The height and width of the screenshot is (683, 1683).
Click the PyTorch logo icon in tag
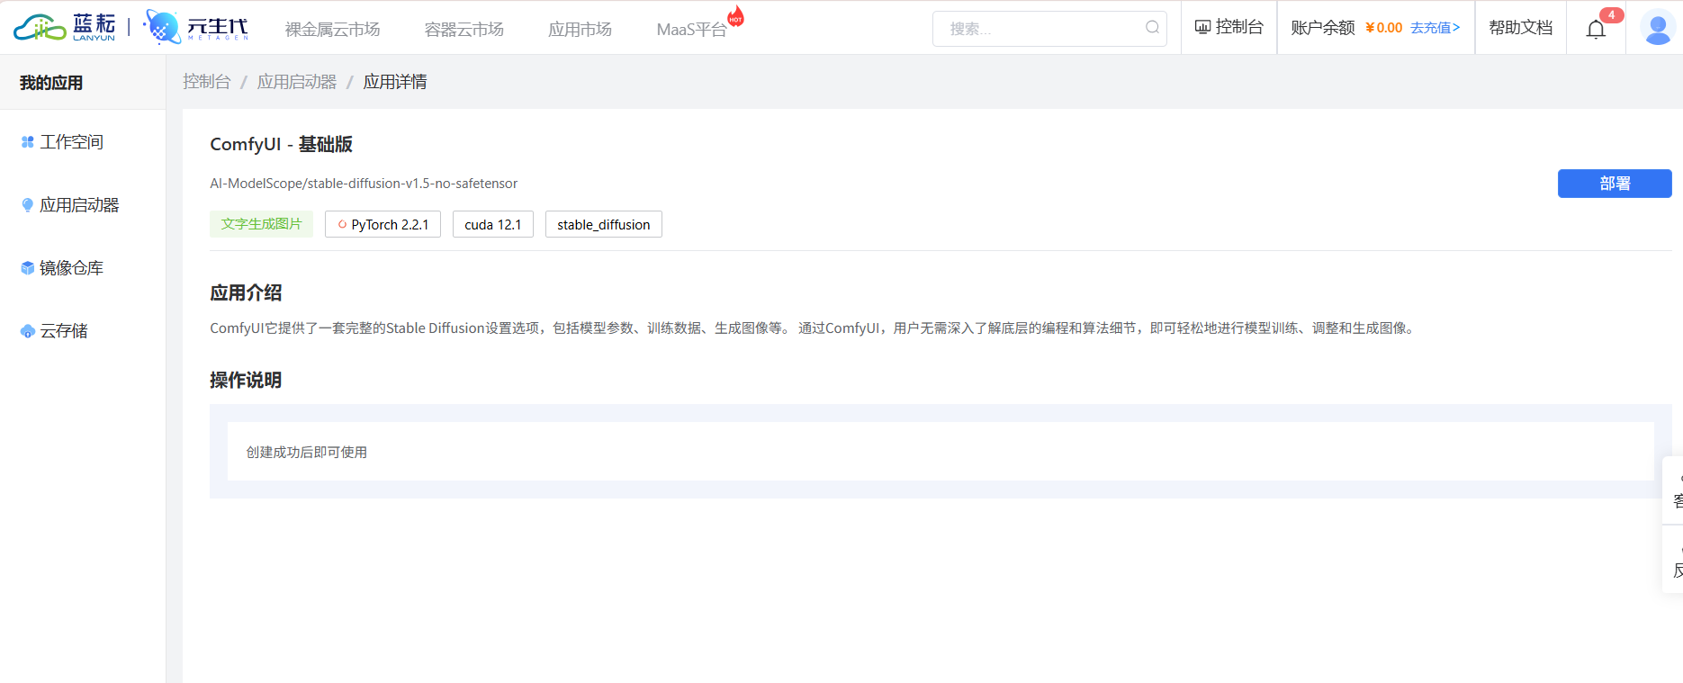point(342,225)
